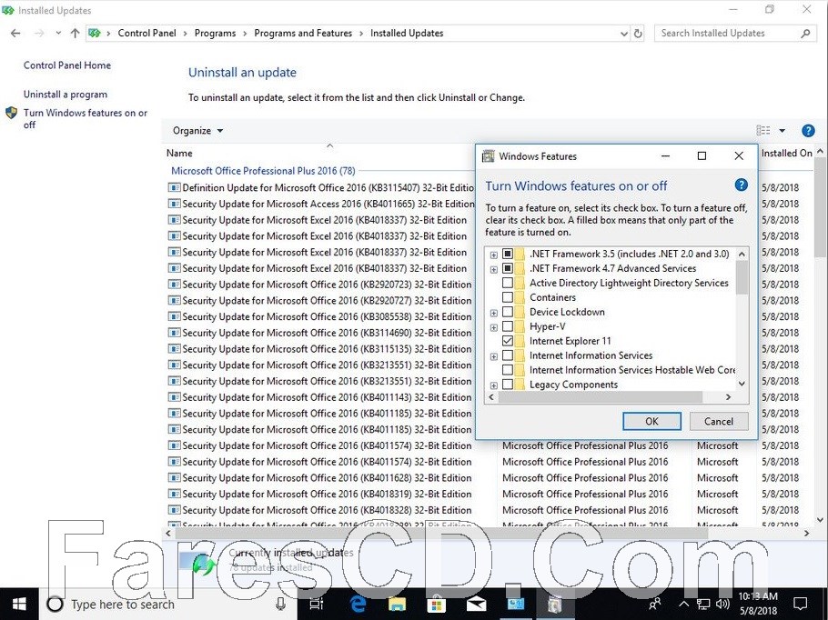
Task: Click icon of Office 2016 KB2920723 update
Action: (174, 285)
